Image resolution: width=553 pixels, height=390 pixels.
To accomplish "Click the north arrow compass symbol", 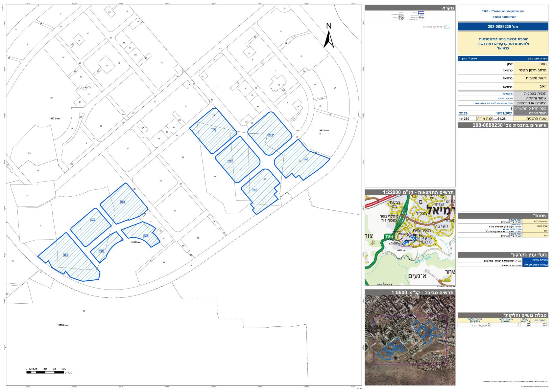I will 329,36.
